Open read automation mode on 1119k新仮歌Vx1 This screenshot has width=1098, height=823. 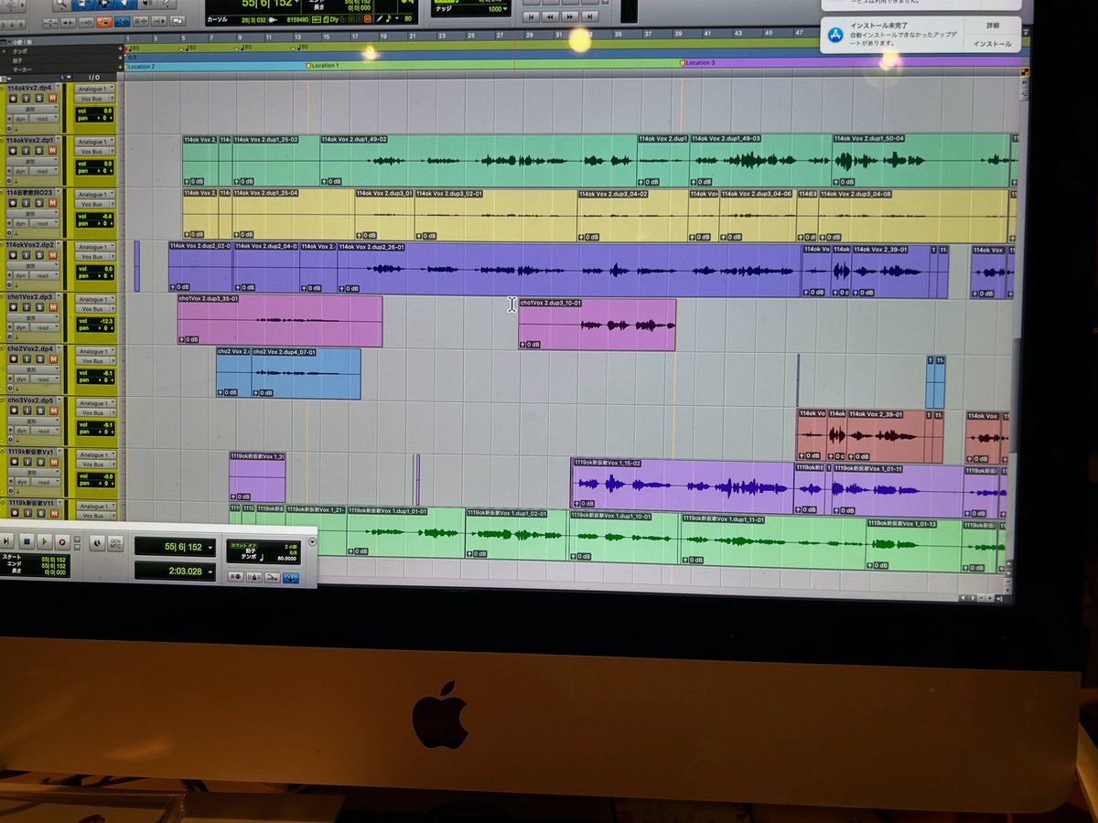point(44,482)
